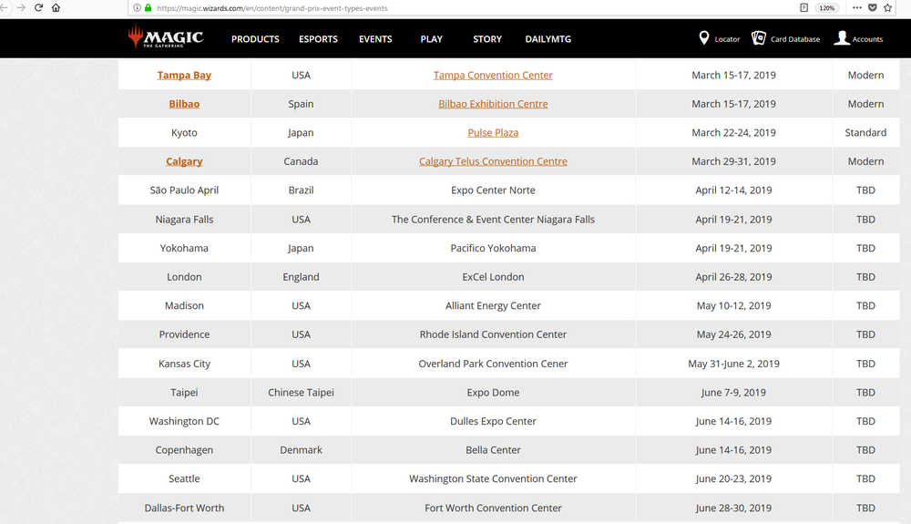Go to the browser home page
The height and width of the screenshot is (524, 911).
point(56,7)
